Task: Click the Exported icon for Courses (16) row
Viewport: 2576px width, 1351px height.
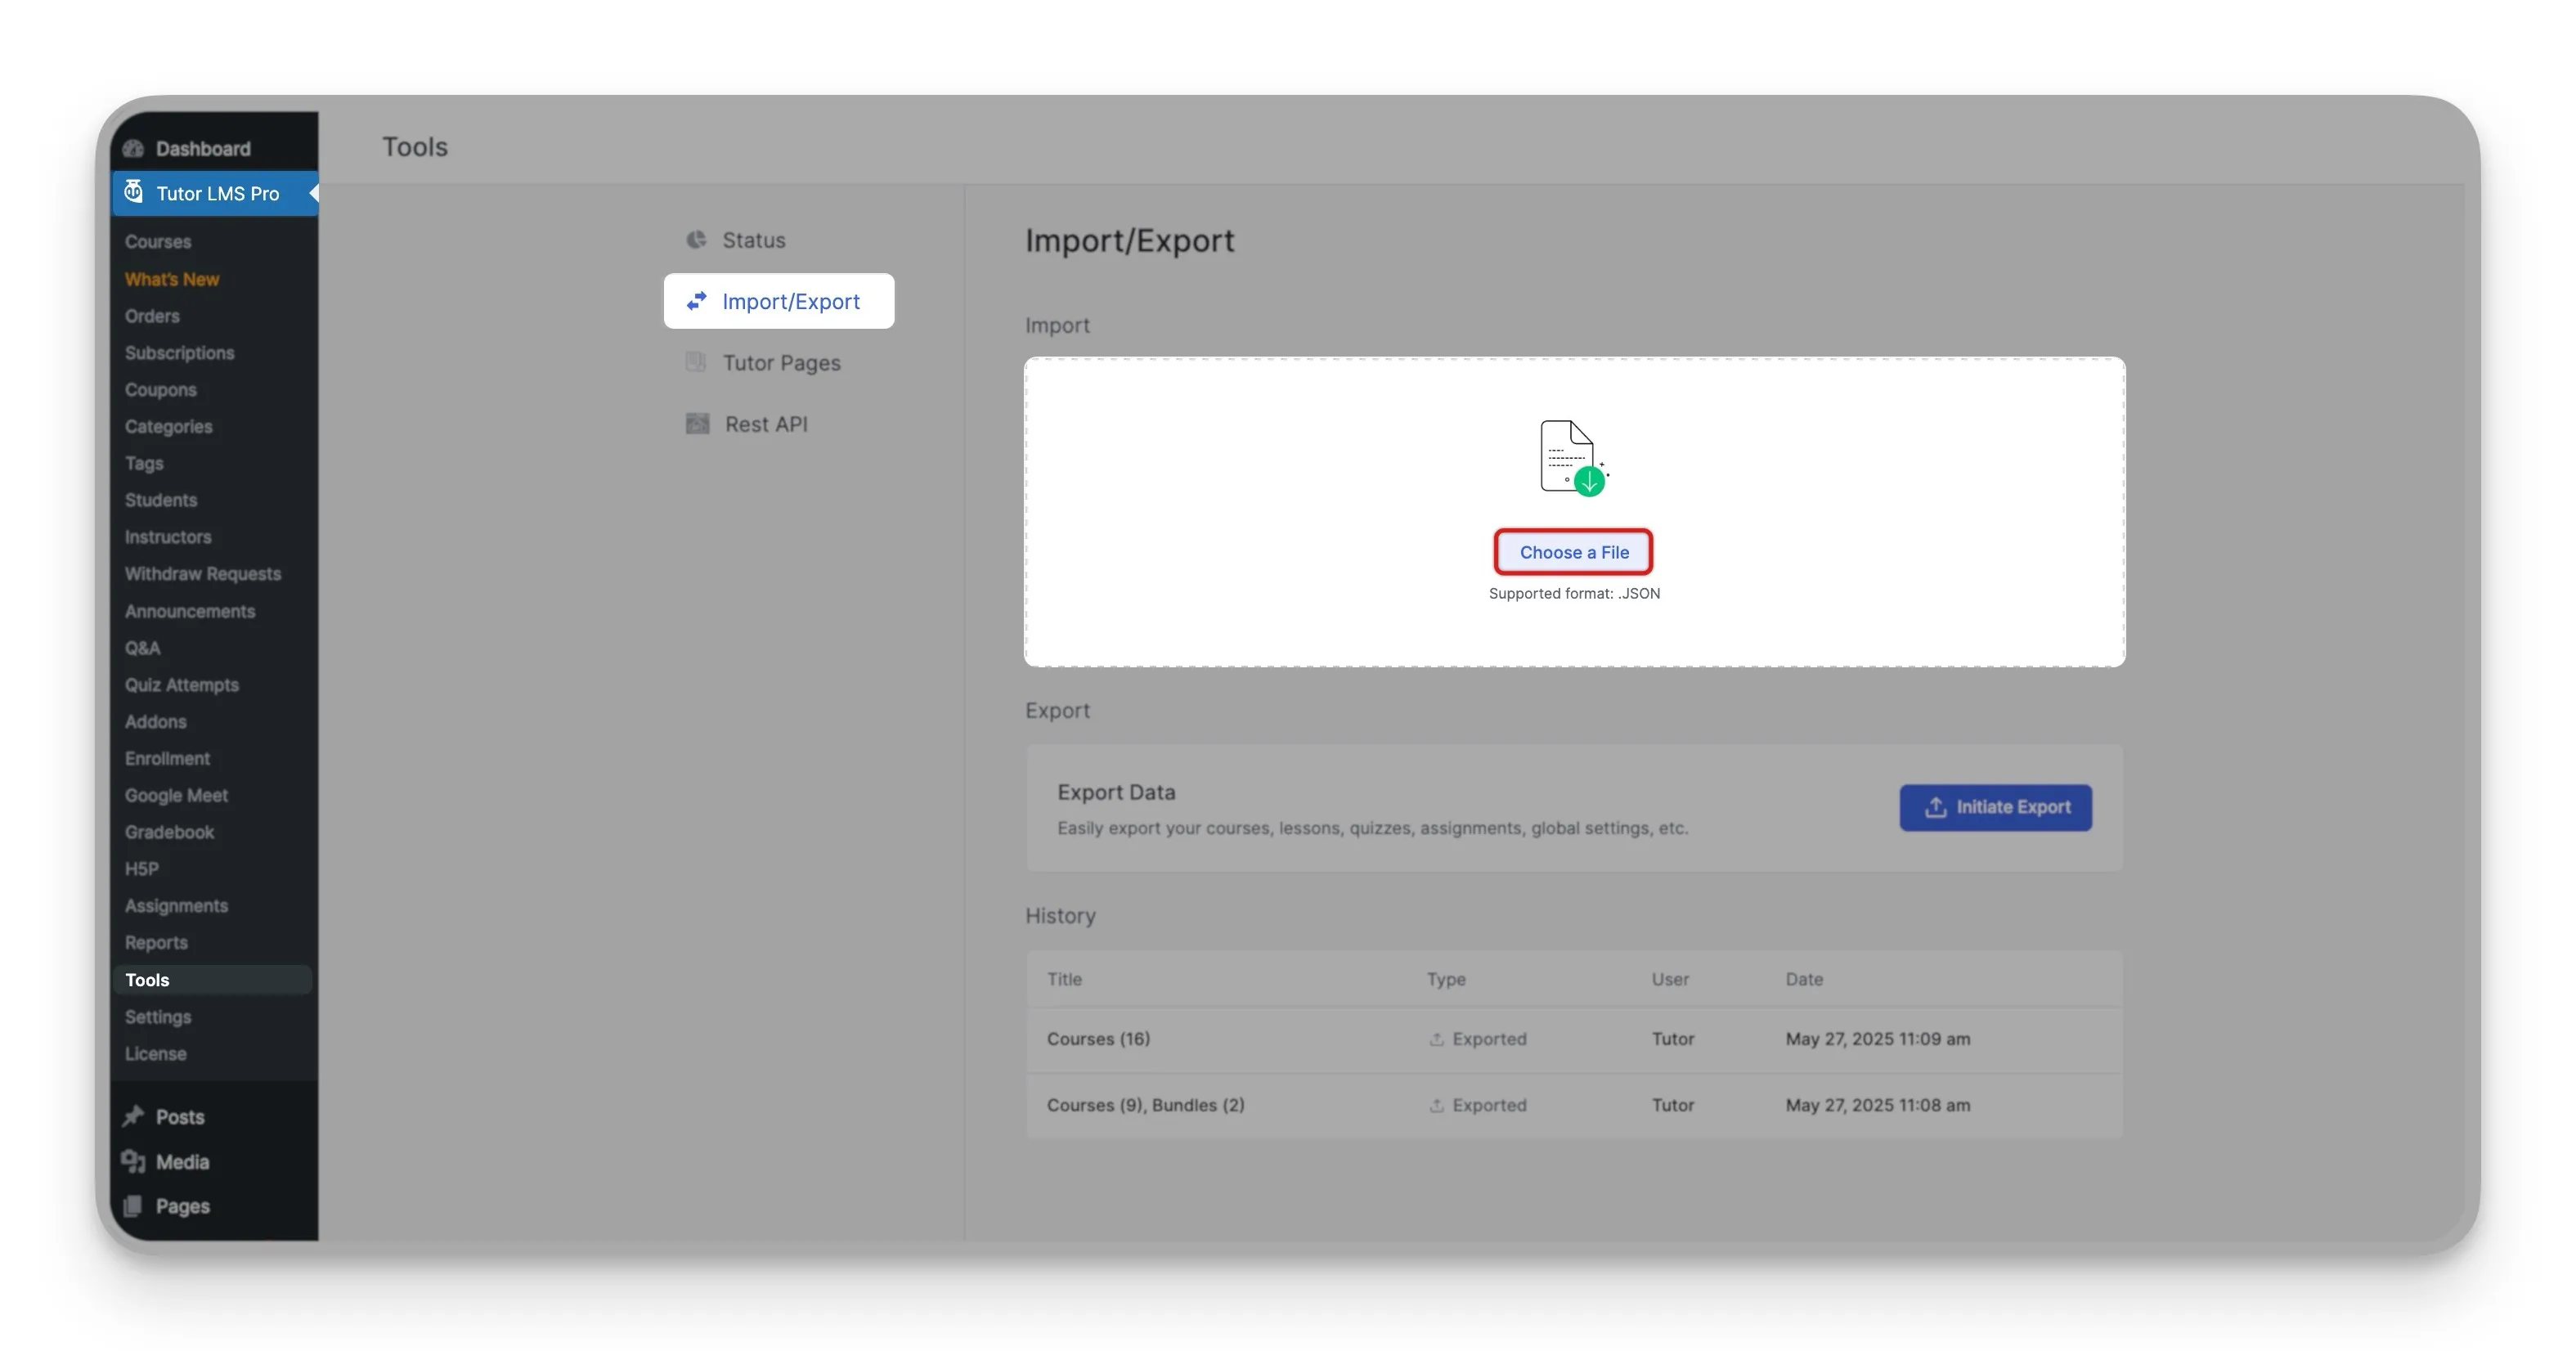Action: pos(1436,1039)
